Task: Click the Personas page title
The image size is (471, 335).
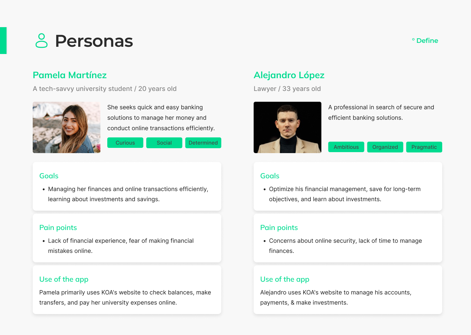Action: coord(94,41)
